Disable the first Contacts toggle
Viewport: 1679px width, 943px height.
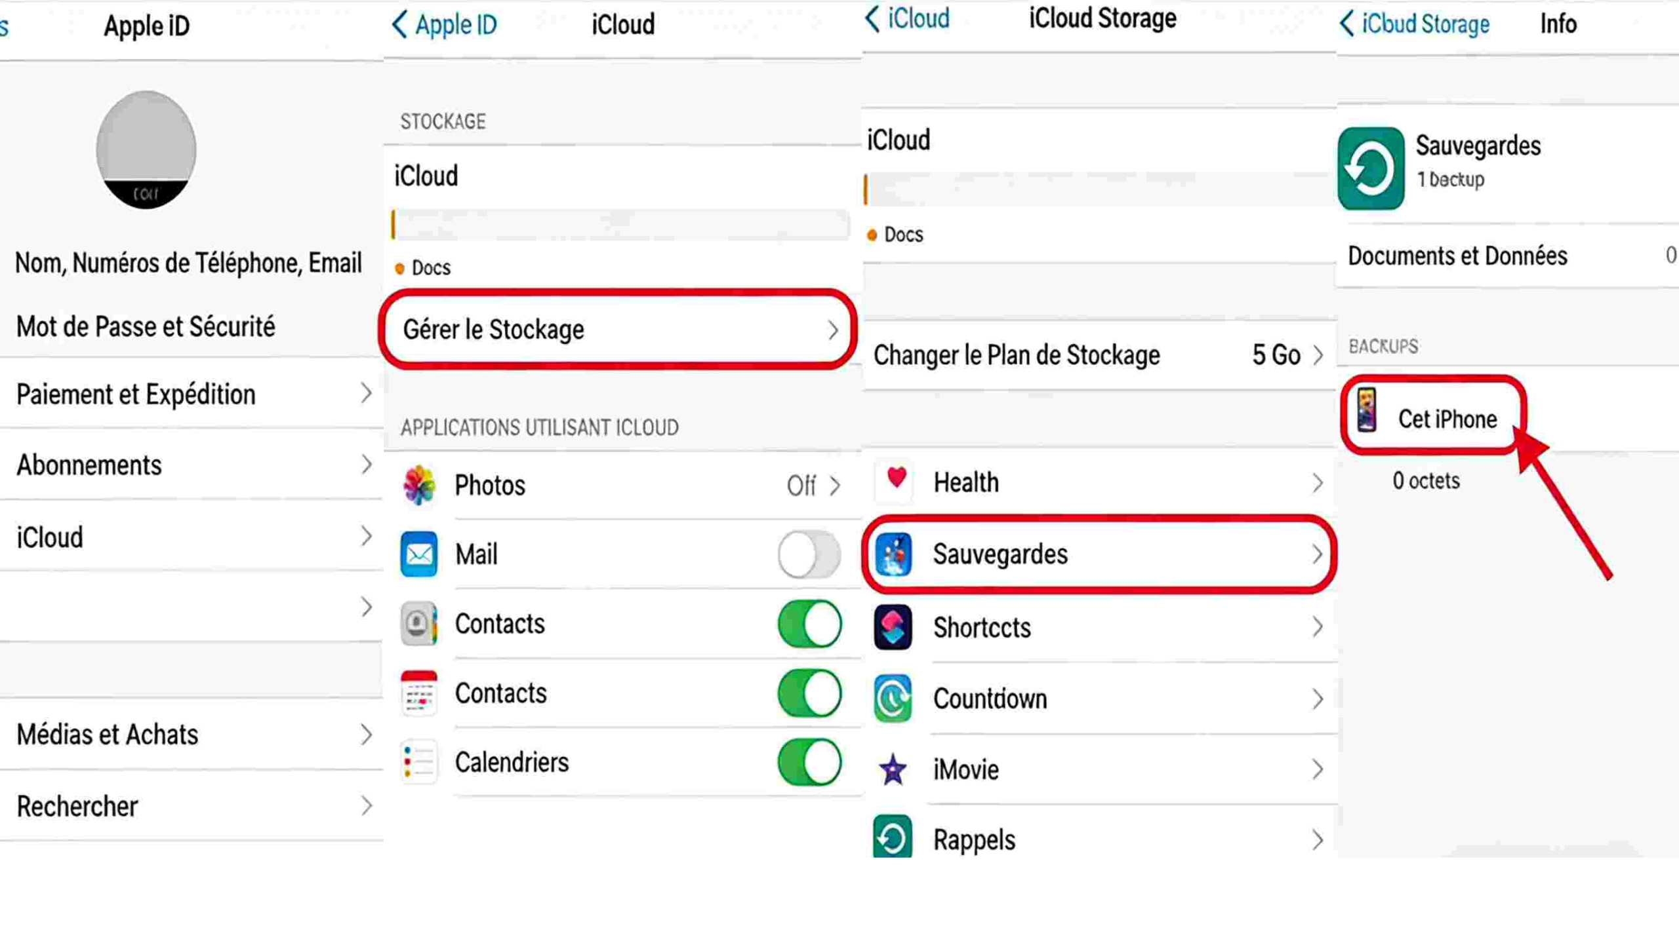click(809, 624)
